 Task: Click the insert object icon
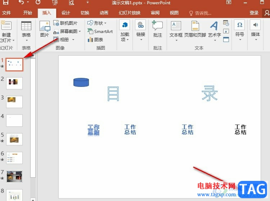tap(226, 39)
